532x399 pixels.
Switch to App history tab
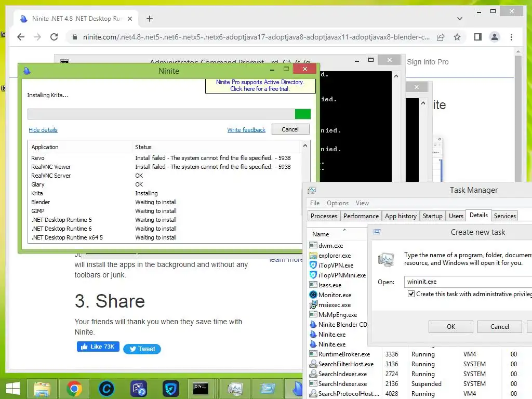(401, 216)
